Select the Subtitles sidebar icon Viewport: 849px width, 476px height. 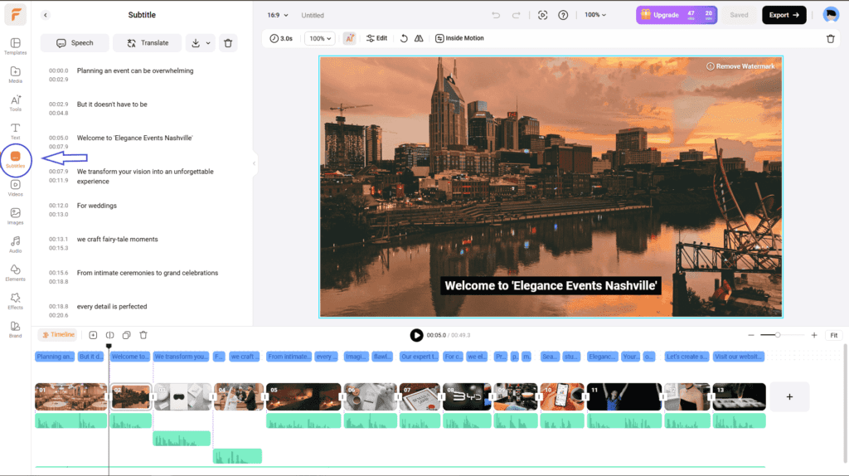coord(15,160)
